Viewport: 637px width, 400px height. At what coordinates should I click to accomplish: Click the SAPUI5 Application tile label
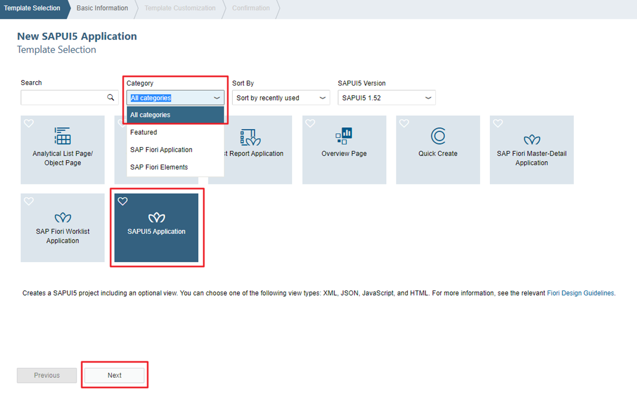click(157, 232)
